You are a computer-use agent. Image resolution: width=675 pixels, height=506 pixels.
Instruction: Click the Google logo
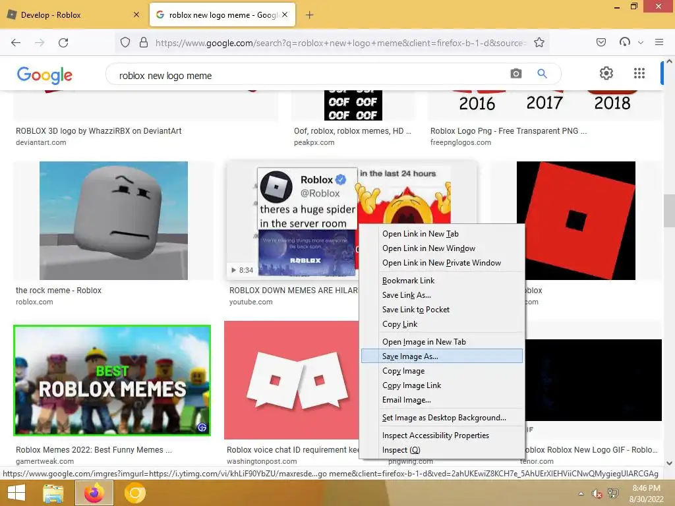[x=45, y=75]
